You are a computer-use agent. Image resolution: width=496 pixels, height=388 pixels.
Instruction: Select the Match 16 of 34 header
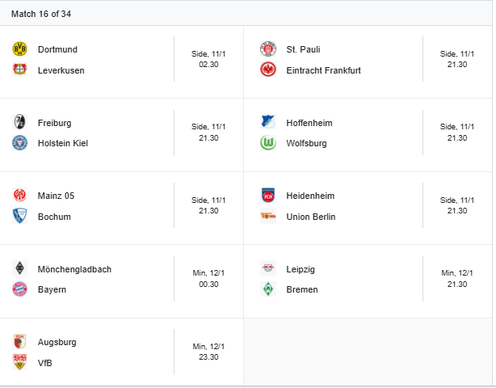(41, 14)
